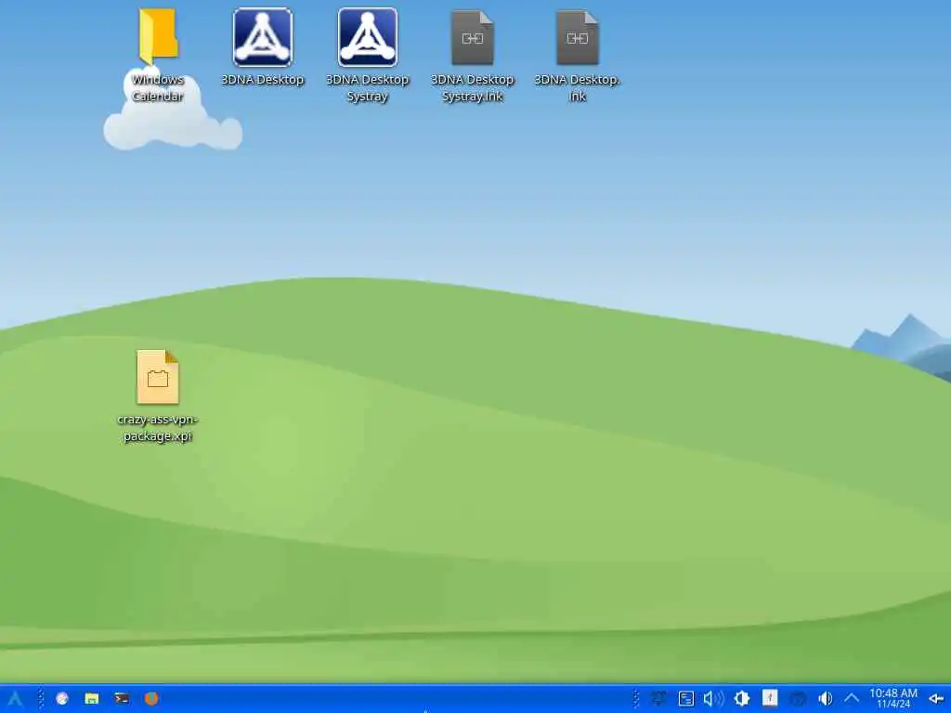951x713 pixels.
Task: Select the crazy-ass-vpn-package.xpi file
Action: (x=158, y=395)
